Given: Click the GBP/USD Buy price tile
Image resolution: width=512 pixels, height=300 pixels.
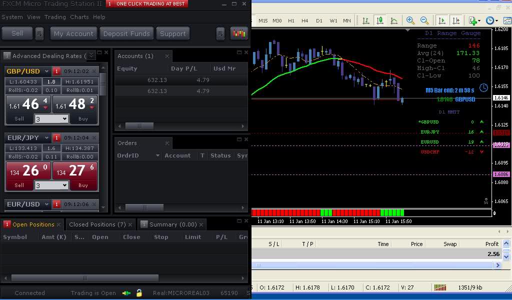Looking at the screenshot, I should pos(75,104).
